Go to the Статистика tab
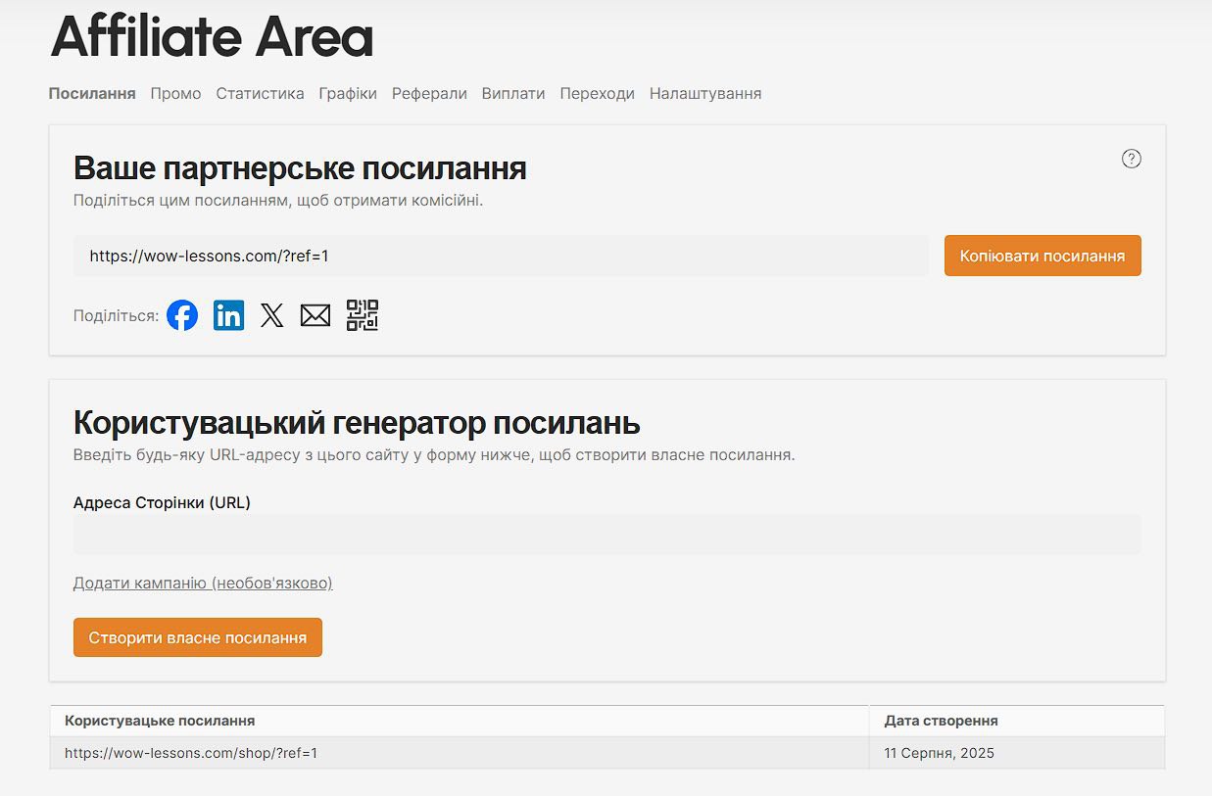Viewport: 1212px width, 796px height. click(x=261, y=94)
